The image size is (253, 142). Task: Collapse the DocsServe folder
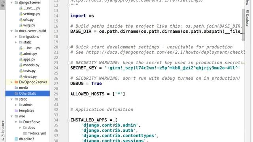click(x=16, y=122)
